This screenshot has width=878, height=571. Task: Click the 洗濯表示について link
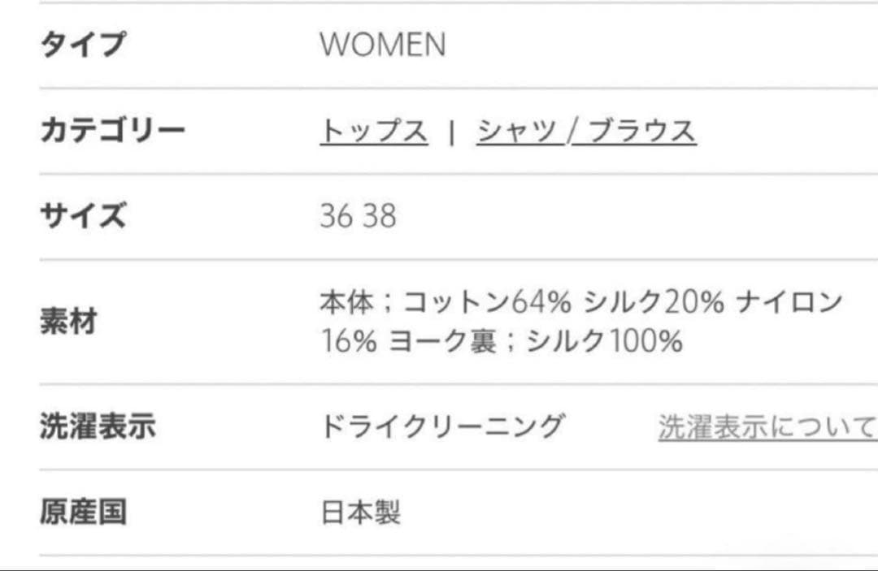point(766,426)
